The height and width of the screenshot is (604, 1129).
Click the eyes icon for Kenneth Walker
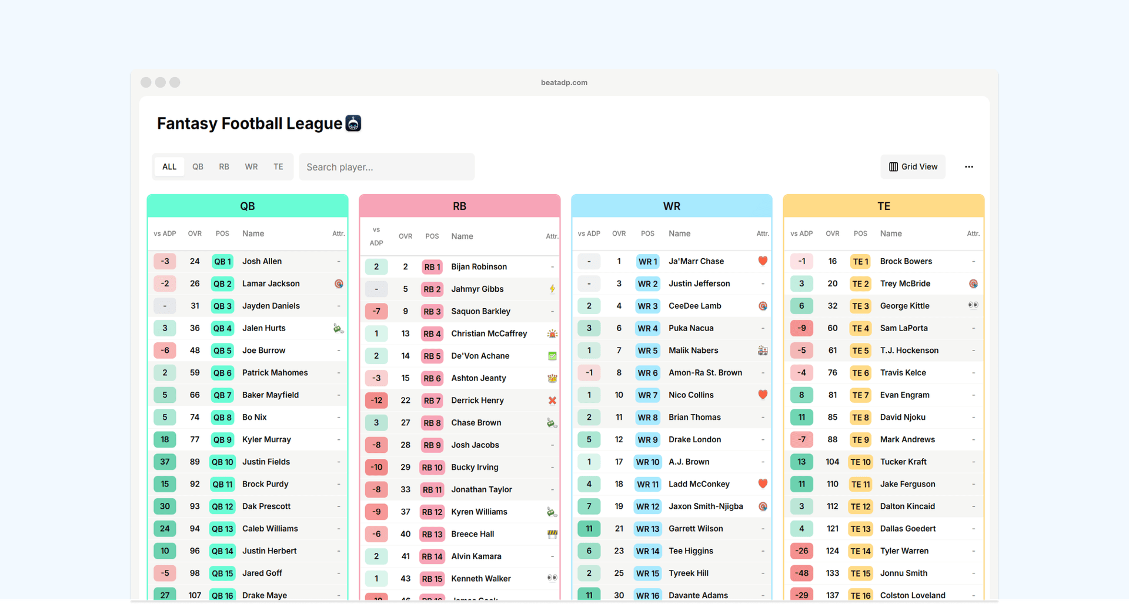[552, 578]
